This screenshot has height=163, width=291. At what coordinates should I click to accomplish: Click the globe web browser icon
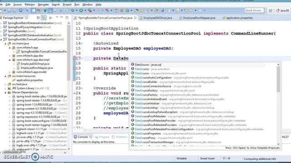coord(162,10)
